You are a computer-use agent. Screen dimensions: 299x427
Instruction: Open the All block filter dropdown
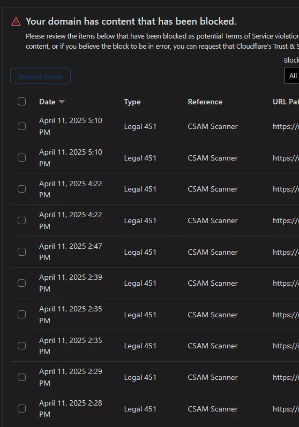pos(291,75)
